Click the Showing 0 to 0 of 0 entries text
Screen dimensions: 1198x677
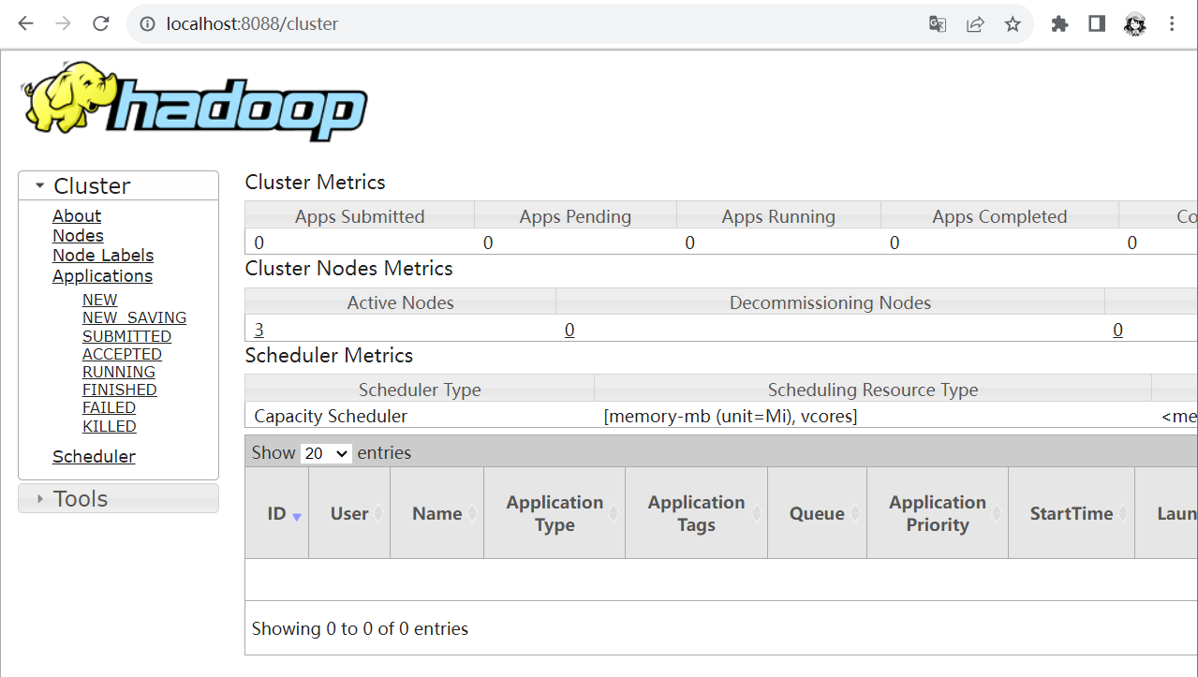pyautogui.click(x=360, y=628)
